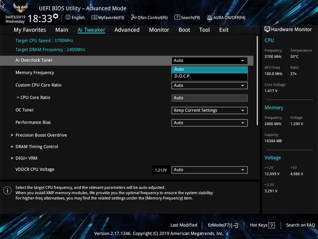Click the 1.417 V core voltage value
318x239 pixels.
271,91
